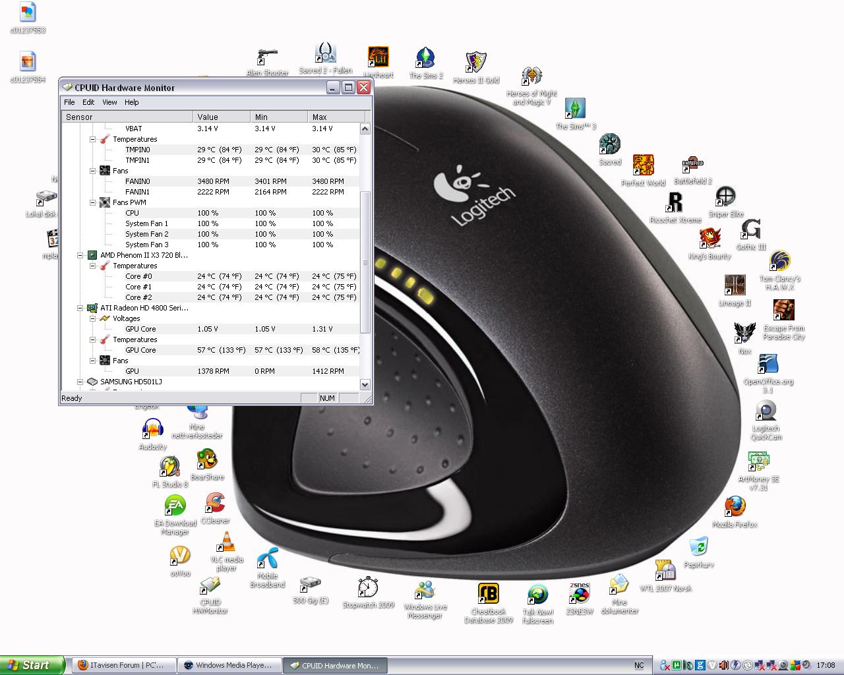Collapse the AMD Phenom II X3 node
This screenshot has height=675, width=844.
click(x=80, y=255)
